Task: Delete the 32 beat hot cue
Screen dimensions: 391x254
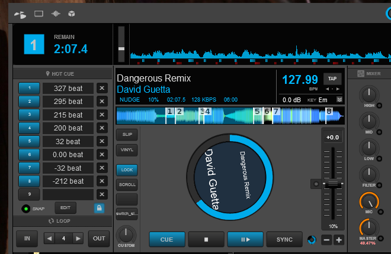Action: click(x=102, y=141)
